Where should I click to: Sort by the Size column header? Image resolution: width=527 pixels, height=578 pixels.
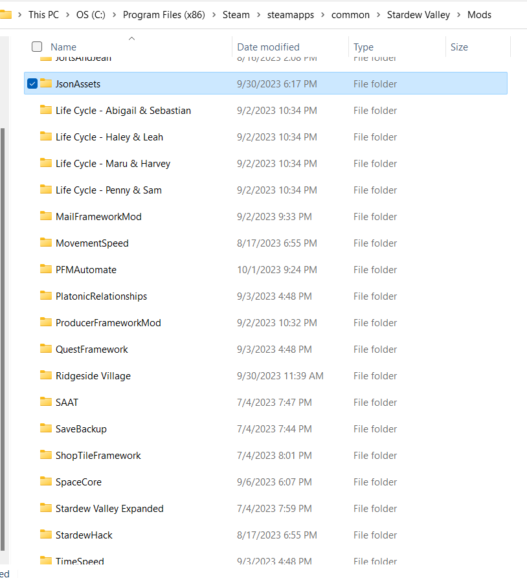pos(459,47)
